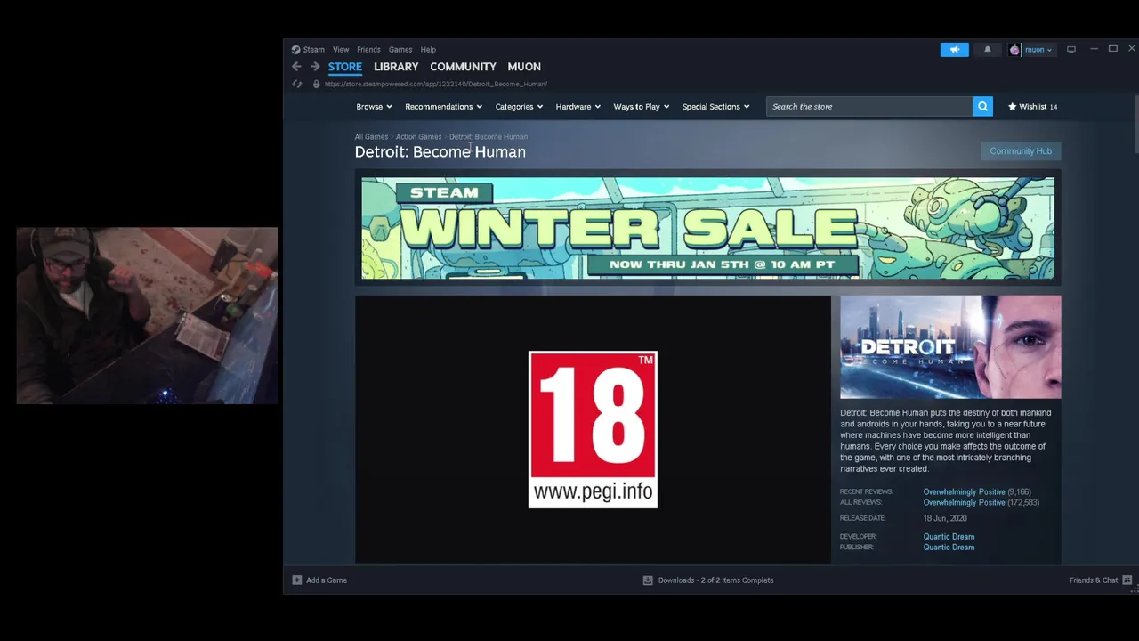Open the Wishlist button
Viewport: 1139px width, 641px height.
coord(1032,107)
